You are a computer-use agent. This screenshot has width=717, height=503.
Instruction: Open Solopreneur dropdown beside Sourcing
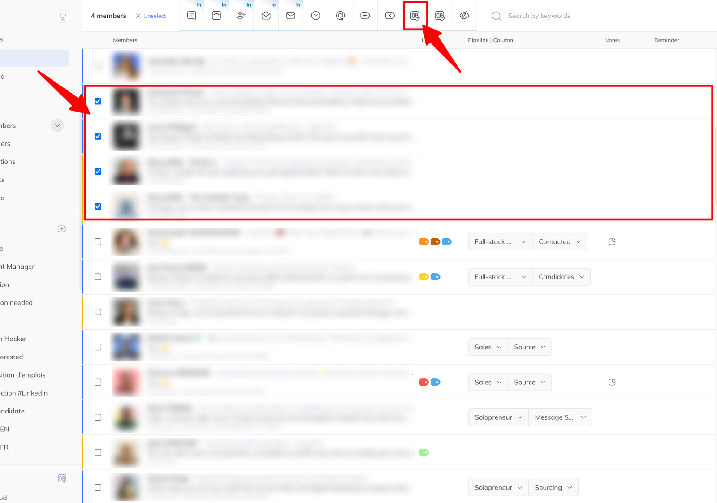coord(498,487)
